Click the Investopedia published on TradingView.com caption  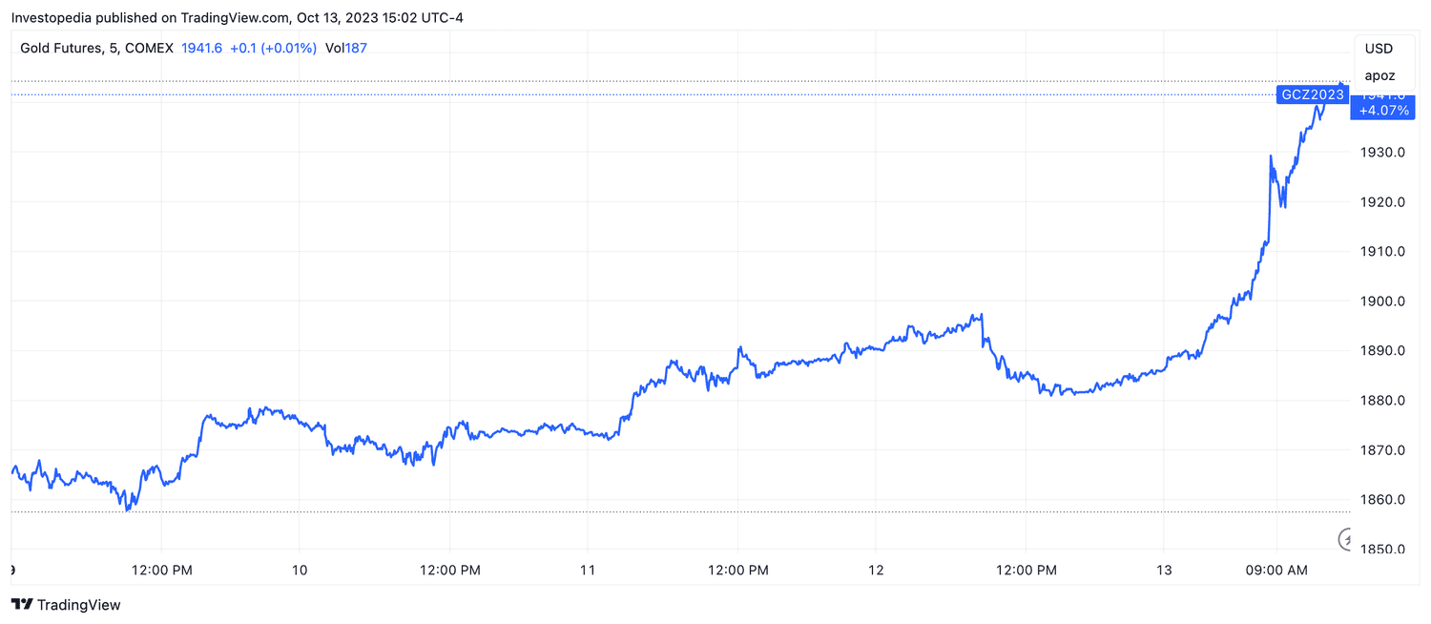(x=238, y=17)
